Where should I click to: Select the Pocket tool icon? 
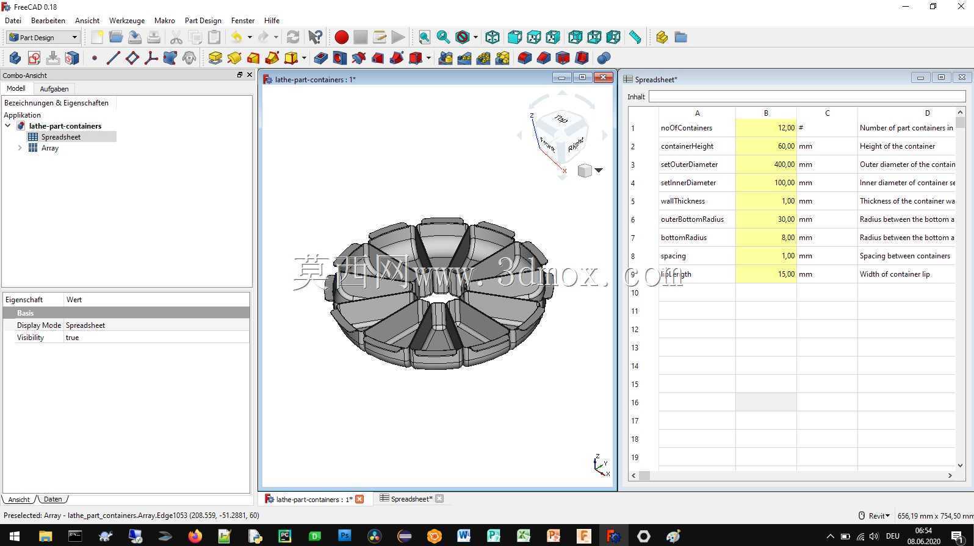click(x=321, y=58)
